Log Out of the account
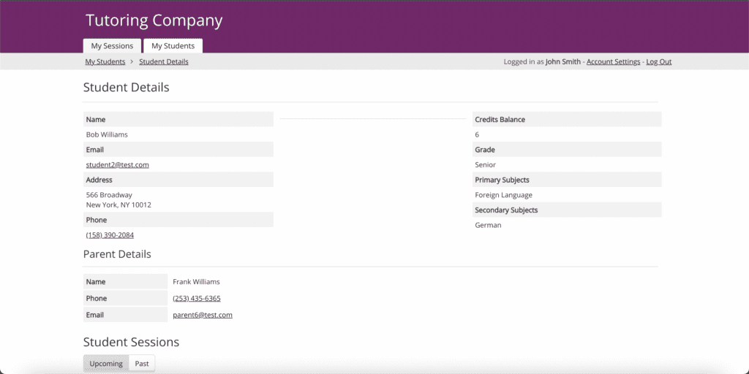Viewport: 749px width, 374px height. click(658, 62)
